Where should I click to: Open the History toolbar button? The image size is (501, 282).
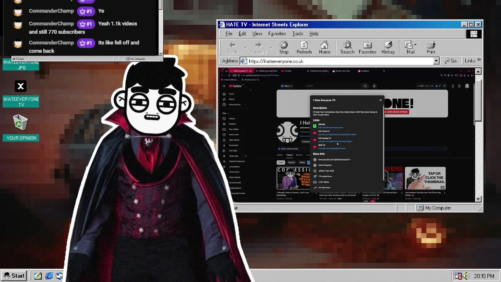pyautogui.click(x=388, y=48)
